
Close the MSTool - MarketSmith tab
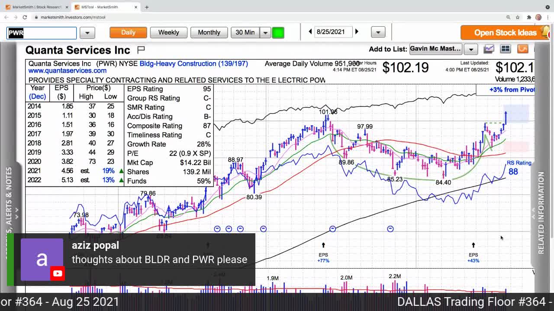click(136, 7)
